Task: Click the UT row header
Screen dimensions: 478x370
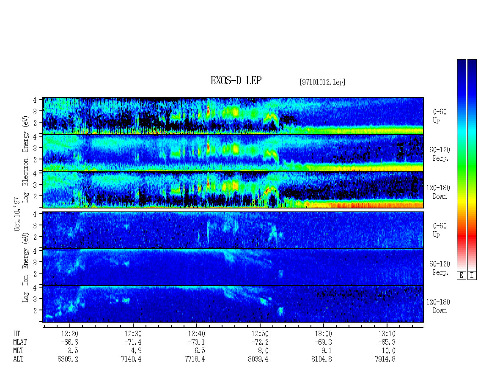Action: [x=17, y=334]
